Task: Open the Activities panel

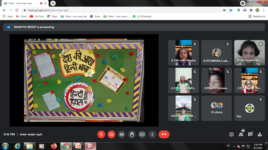Action: coord(260,135)
